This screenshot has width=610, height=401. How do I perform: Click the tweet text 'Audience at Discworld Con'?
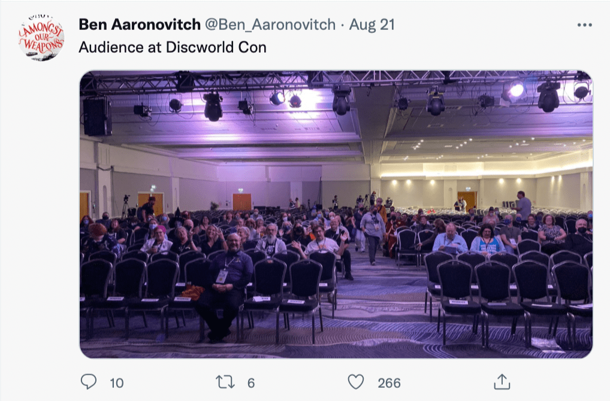(x=173, y=47)
